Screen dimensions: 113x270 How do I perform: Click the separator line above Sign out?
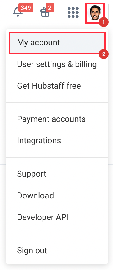tap(57, 234)
